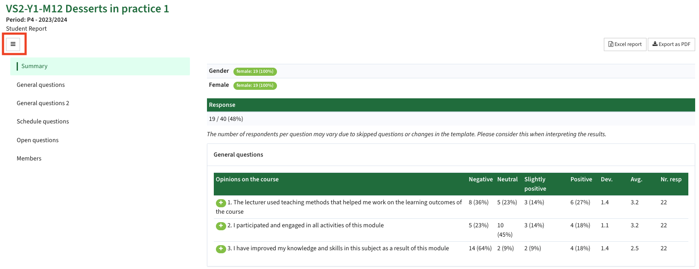Open the Open questions section
Screen dimensions: 699x269
(x=38, y=140)
